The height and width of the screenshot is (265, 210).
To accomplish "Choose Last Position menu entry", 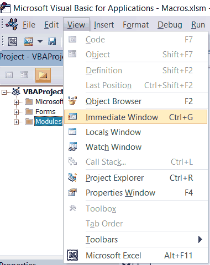I will coord(135,85).
